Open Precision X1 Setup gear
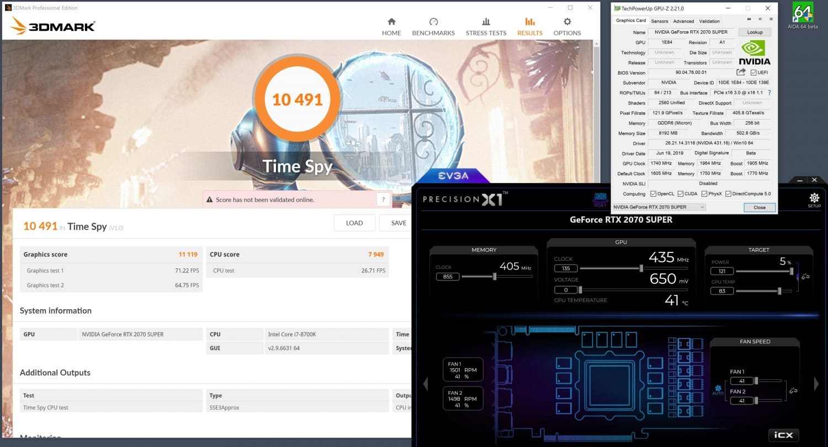The image size is (828, 447). (814, 199)
